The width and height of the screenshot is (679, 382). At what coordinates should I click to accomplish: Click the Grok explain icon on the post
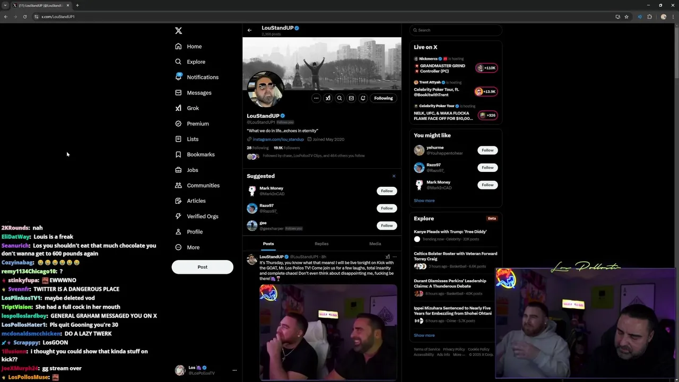click(x=387, y=257)
